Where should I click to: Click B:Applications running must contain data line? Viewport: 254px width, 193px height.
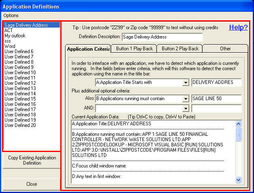[x=148, y=145]
